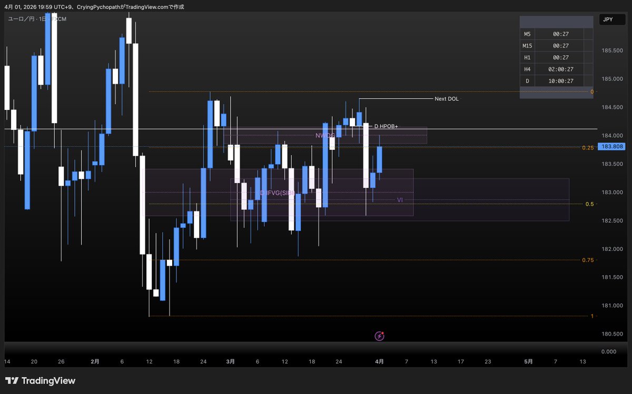This screenshot has width=632, height=394.
Task: Click the 00:27 value in the H1 row
Action: (x=560, y=57)
